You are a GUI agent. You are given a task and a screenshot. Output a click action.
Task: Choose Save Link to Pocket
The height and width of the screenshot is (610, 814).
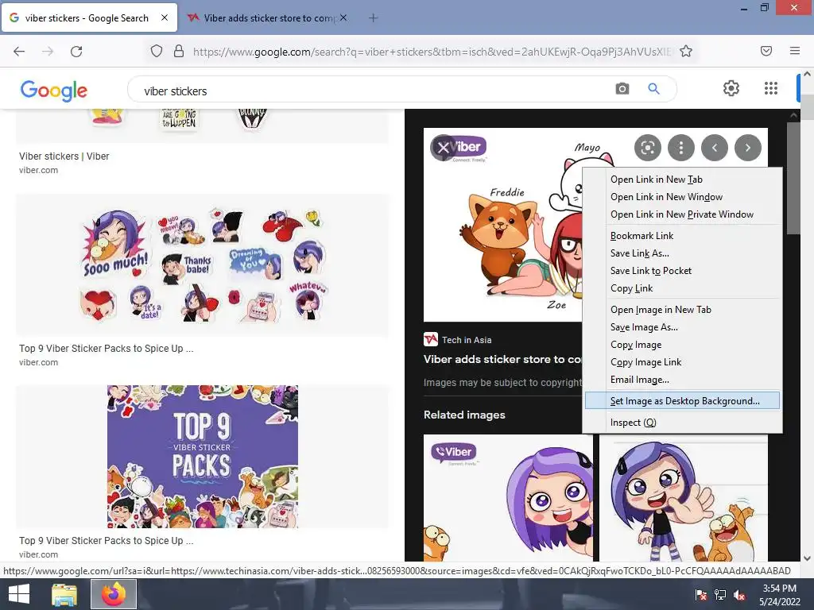tap(682, 271)
